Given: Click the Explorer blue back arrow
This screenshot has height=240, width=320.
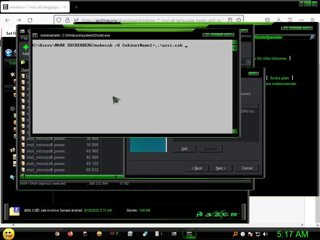Looking at the screenshot, I should (x=8, y=52).
